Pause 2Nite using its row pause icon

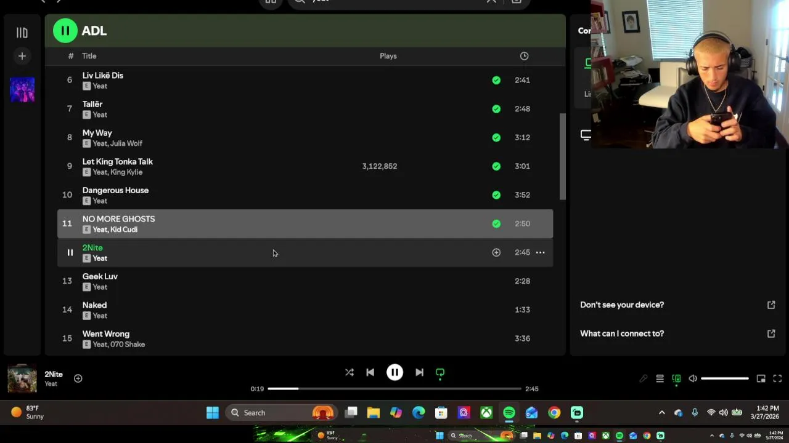tap(70, 252)
